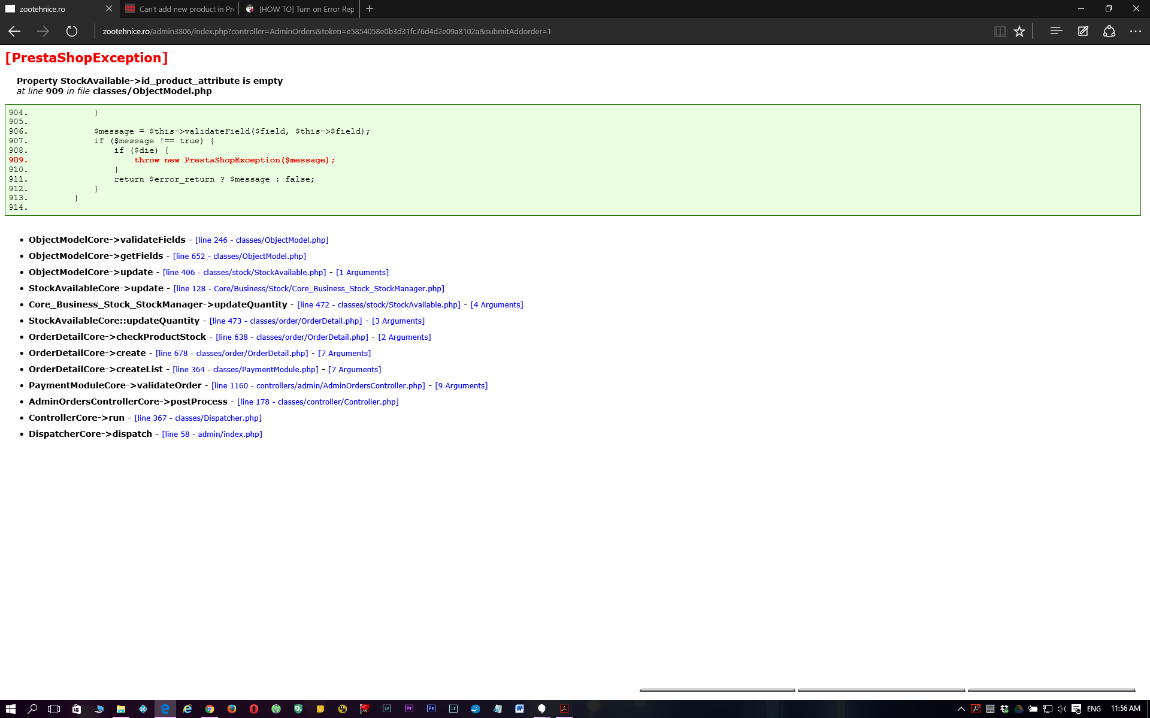Open the Hub lines icon
1150x718 pixels.
click(1056, 31)
